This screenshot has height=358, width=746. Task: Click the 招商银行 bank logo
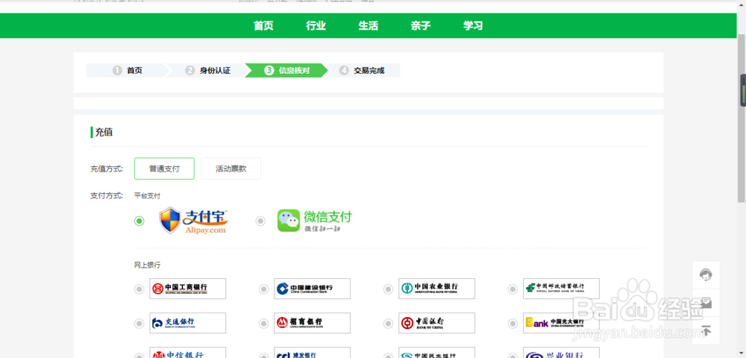point(312,323)
